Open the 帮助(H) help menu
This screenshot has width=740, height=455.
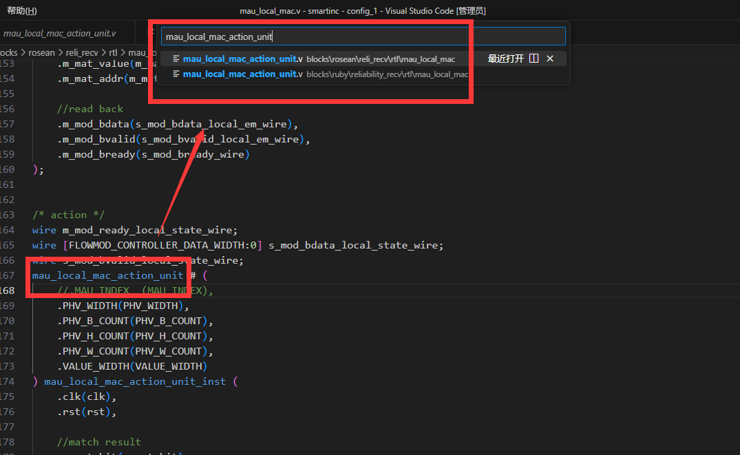coord(22,10)
